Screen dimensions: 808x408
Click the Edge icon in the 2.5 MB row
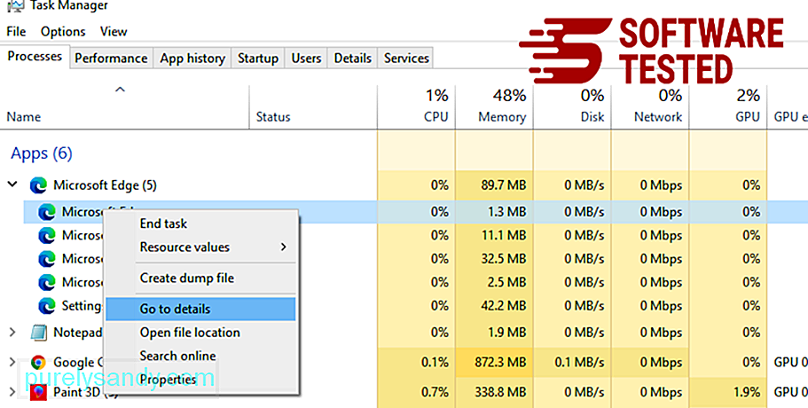(x=47, y=282)
